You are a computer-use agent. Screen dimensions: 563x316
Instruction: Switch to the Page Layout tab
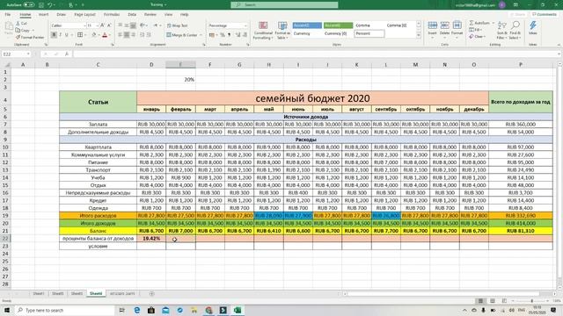tap(84, 14)
